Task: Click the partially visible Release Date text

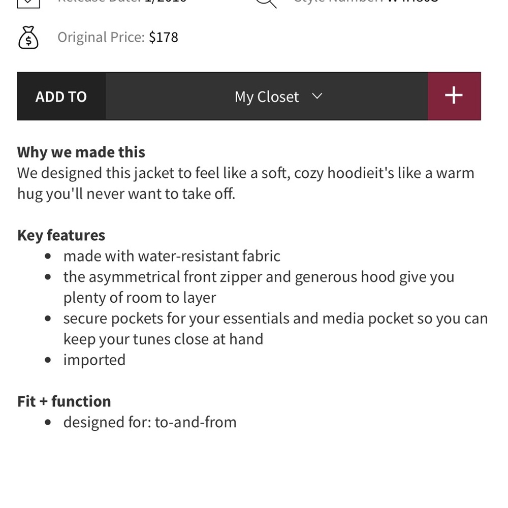Action: [122, 2]
